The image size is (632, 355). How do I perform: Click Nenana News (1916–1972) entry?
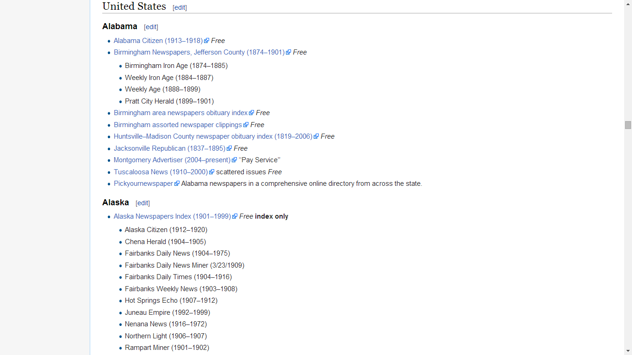[x=166, y=324]
